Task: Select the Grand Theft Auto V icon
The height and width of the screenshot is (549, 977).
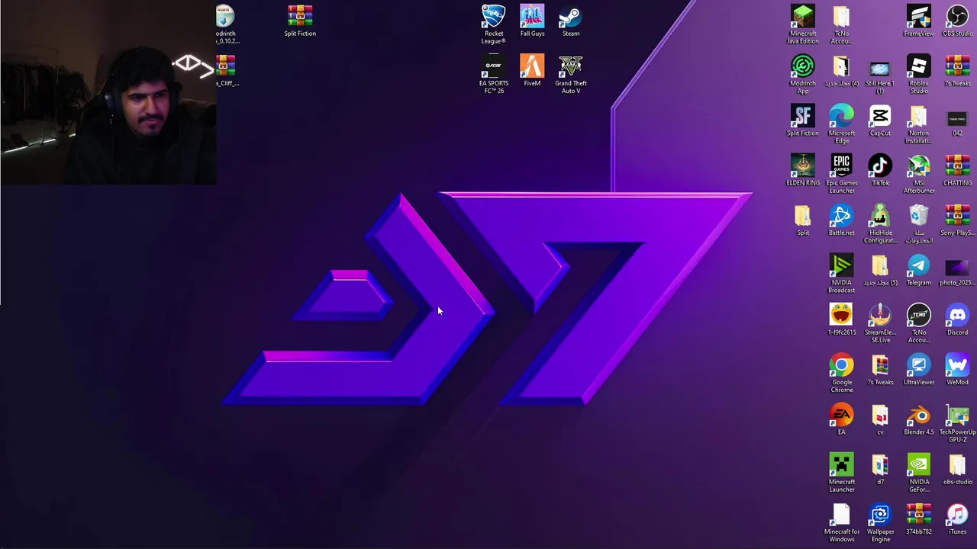Action: click(x=570, y=73)
